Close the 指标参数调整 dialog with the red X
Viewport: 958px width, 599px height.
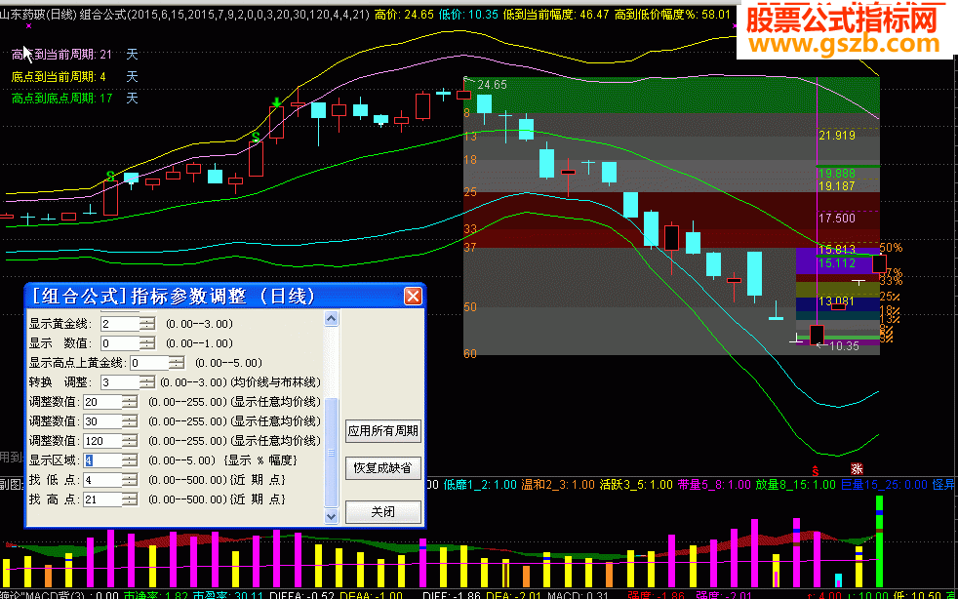pyautogui.click(x=413, y=297)
